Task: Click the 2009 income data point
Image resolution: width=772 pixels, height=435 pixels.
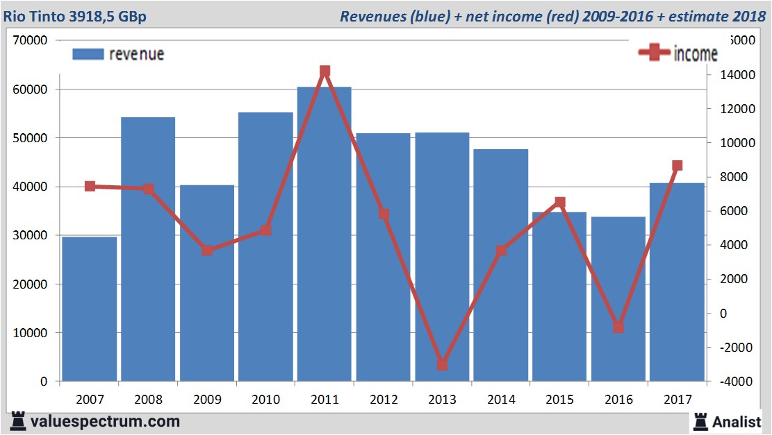Action: (207, 250)
